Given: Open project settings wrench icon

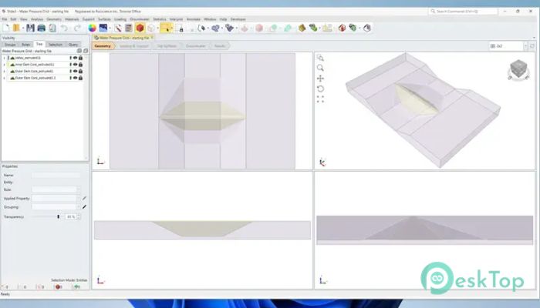Looking at the screenshot, I should [x=118, y=28].
